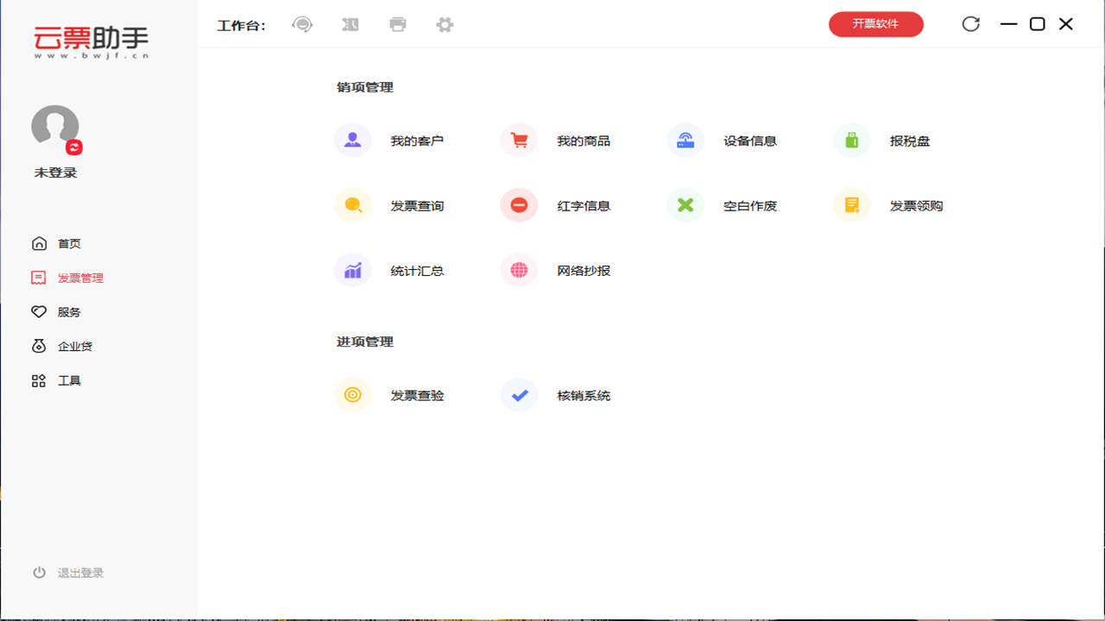Viewport: 1105px width, 621px height.
Task: Switch to 工具 in the sidebar
Action: [x=68, y=379]
